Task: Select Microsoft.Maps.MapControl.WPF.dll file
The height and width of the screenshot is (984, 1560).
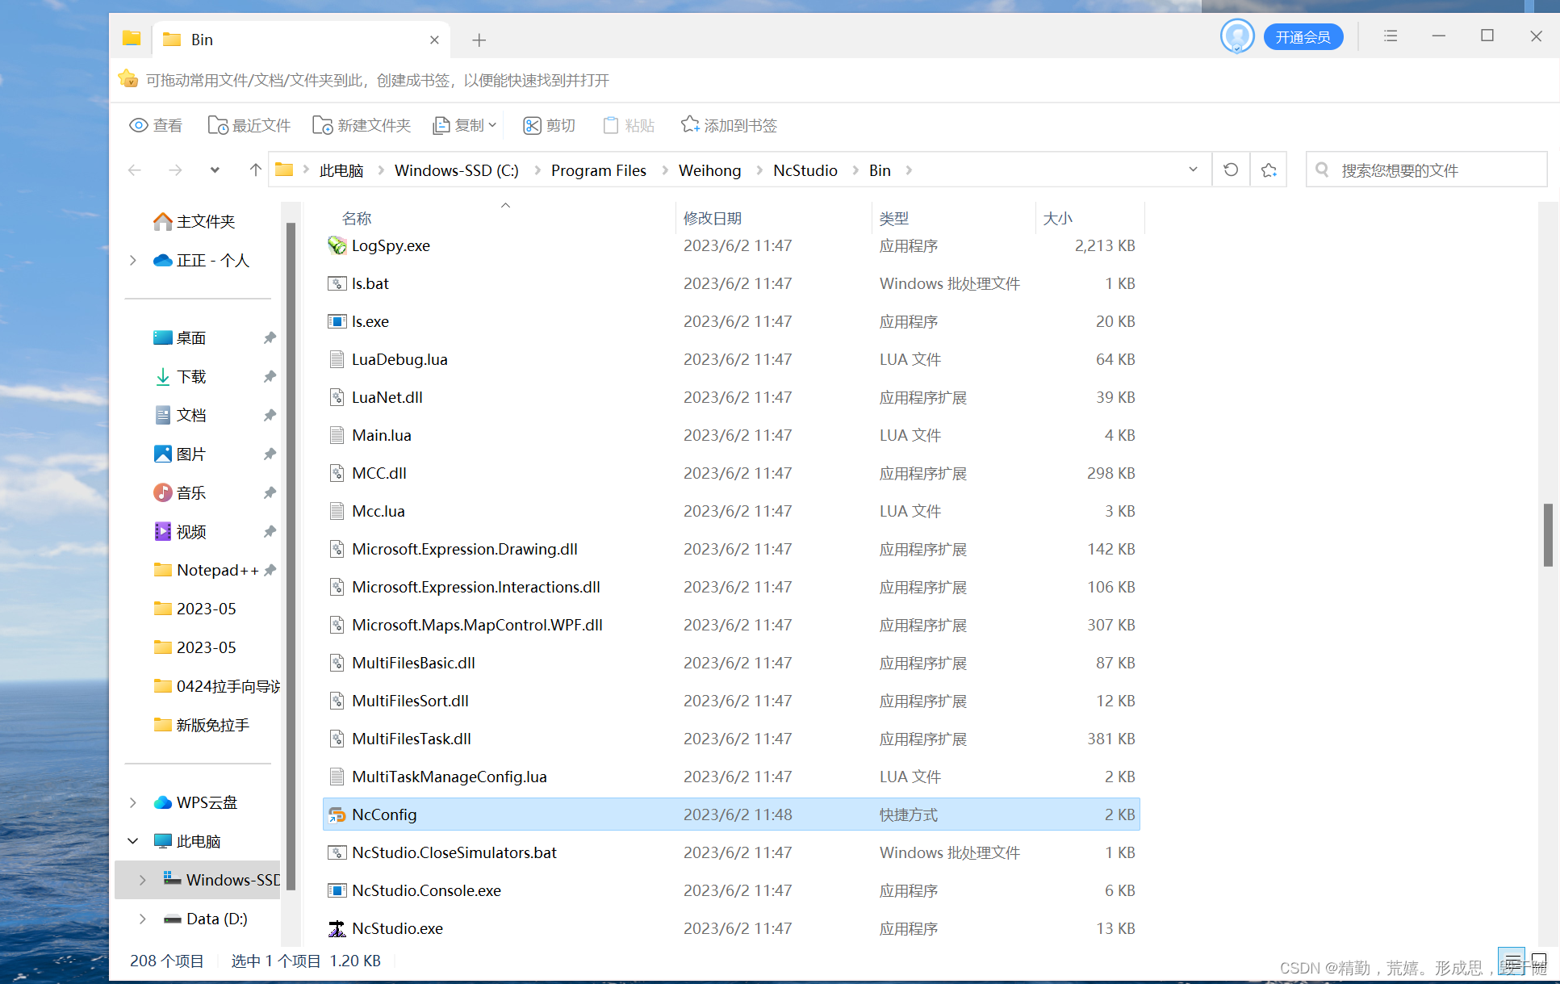Action: [731, 625]
